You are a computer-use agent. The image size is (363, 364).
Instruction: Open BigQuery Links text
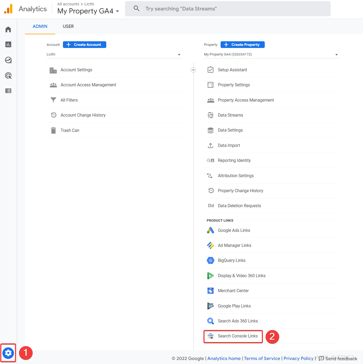(x=232, y=261)
